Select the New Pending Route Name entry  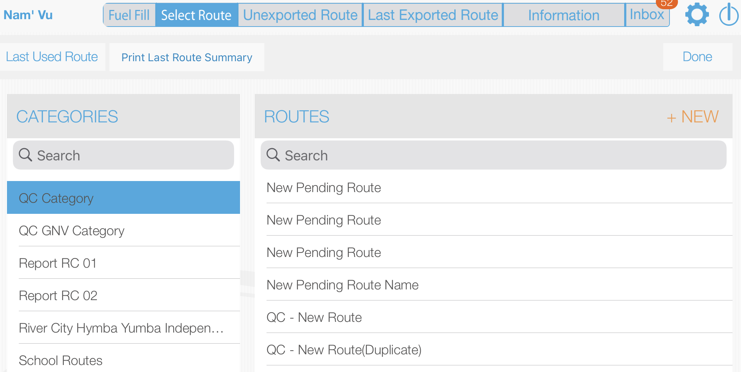point(342,285)
